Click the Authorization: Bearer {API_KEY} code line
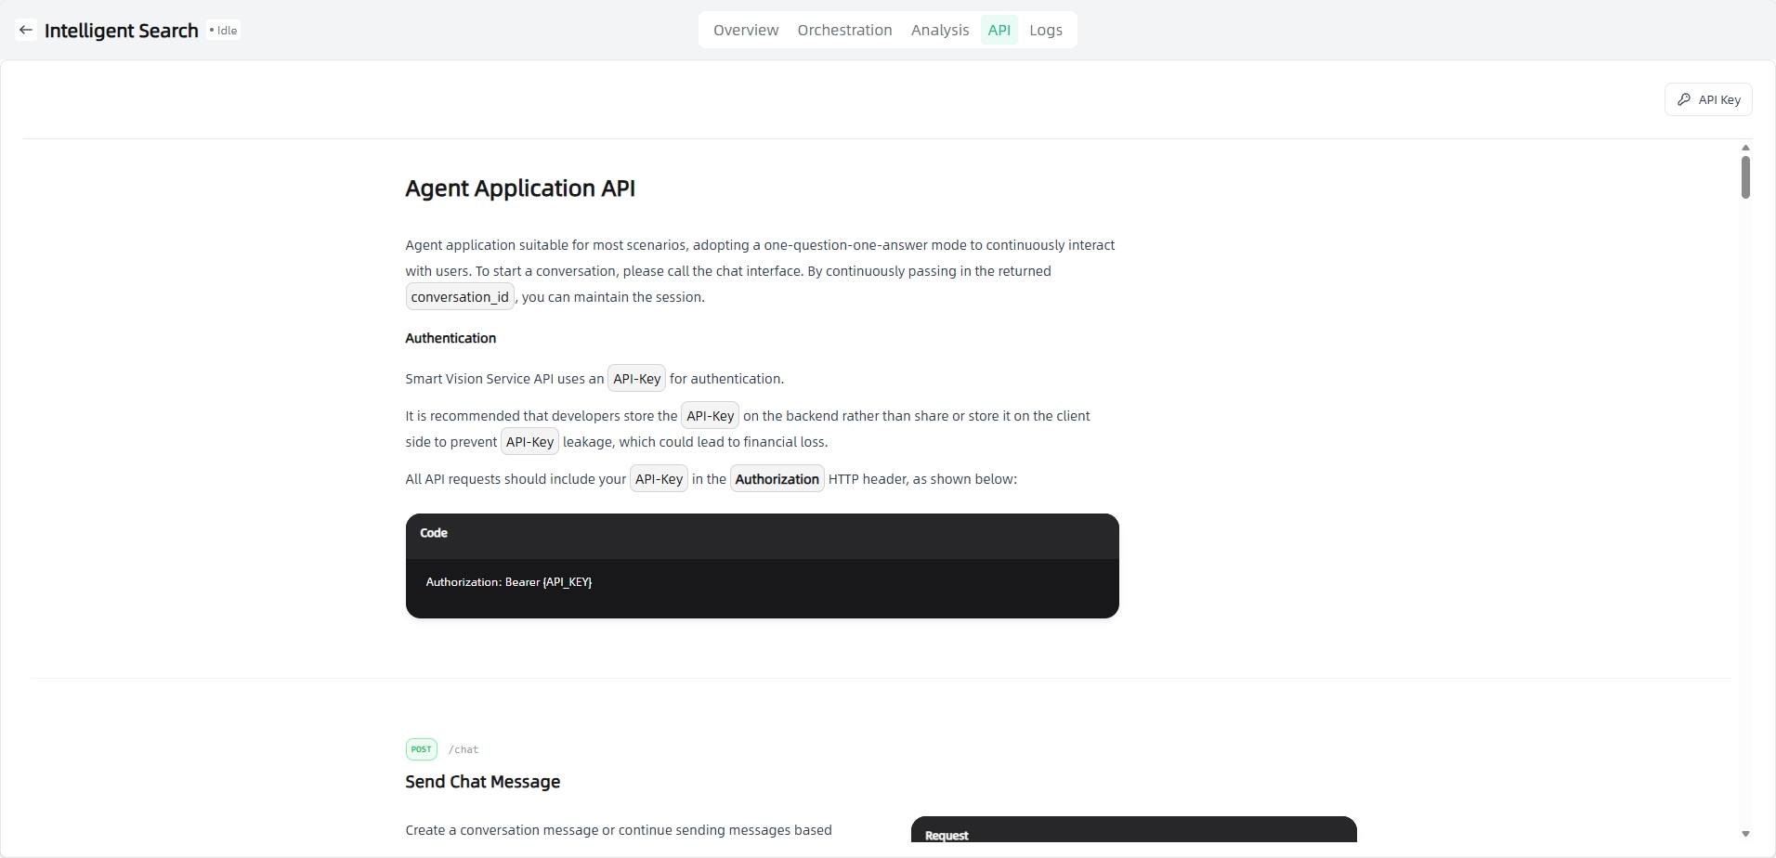 pos(508,582)
